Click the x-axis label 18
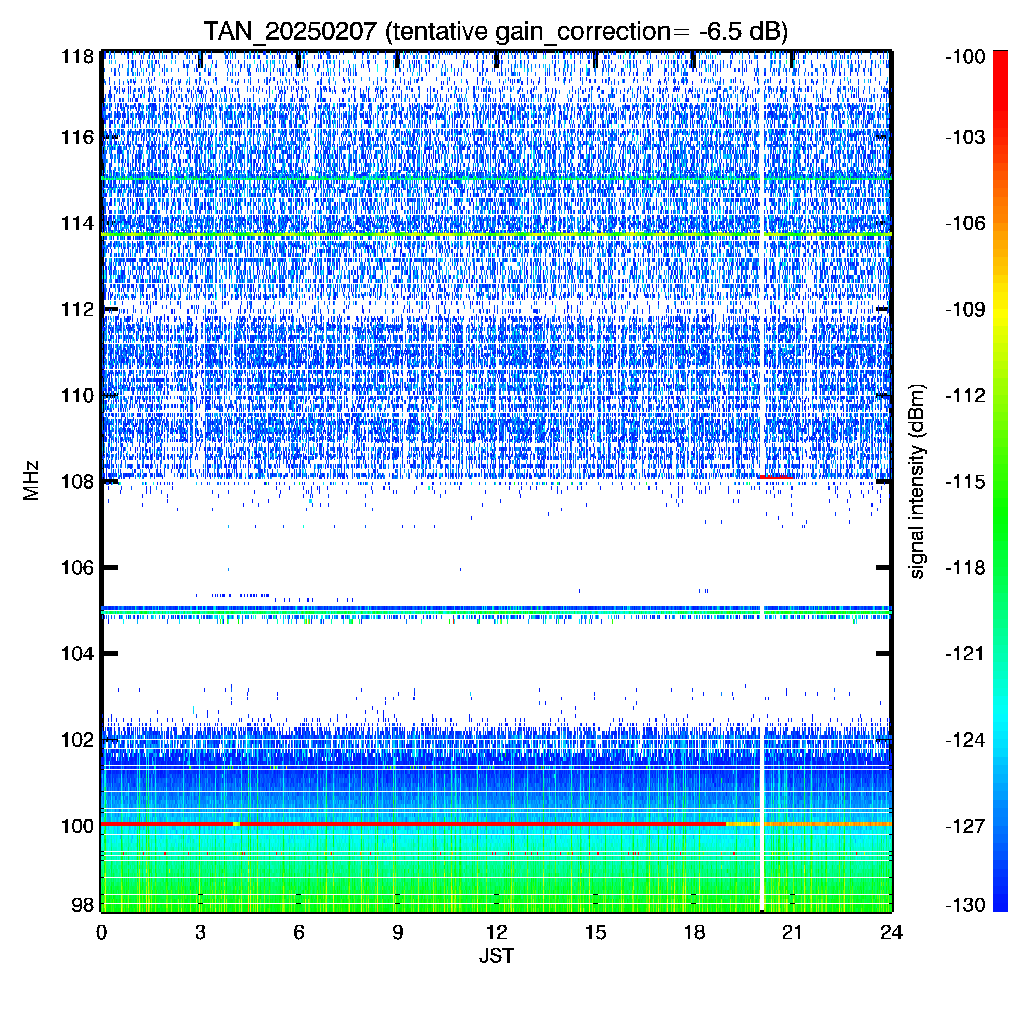Screen dimensions: 1013x1013 pos(694,933)
